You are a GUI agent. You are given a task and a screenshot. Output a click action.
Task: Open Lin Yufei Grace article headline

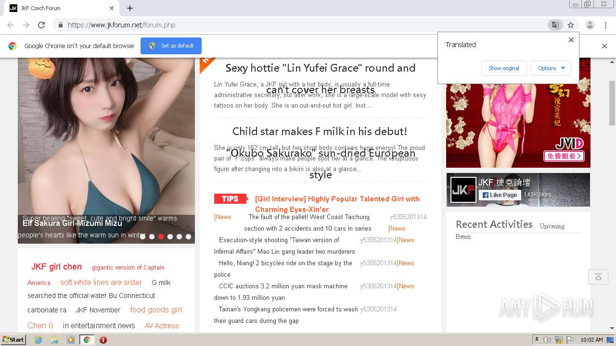point(321,78)
